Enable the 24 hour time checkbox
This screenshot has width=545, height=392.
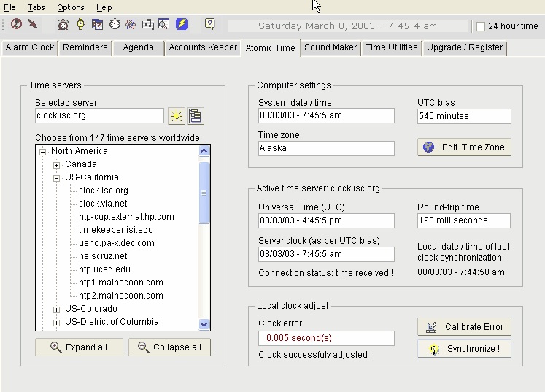pyautogui.click(x=481, y=26)
